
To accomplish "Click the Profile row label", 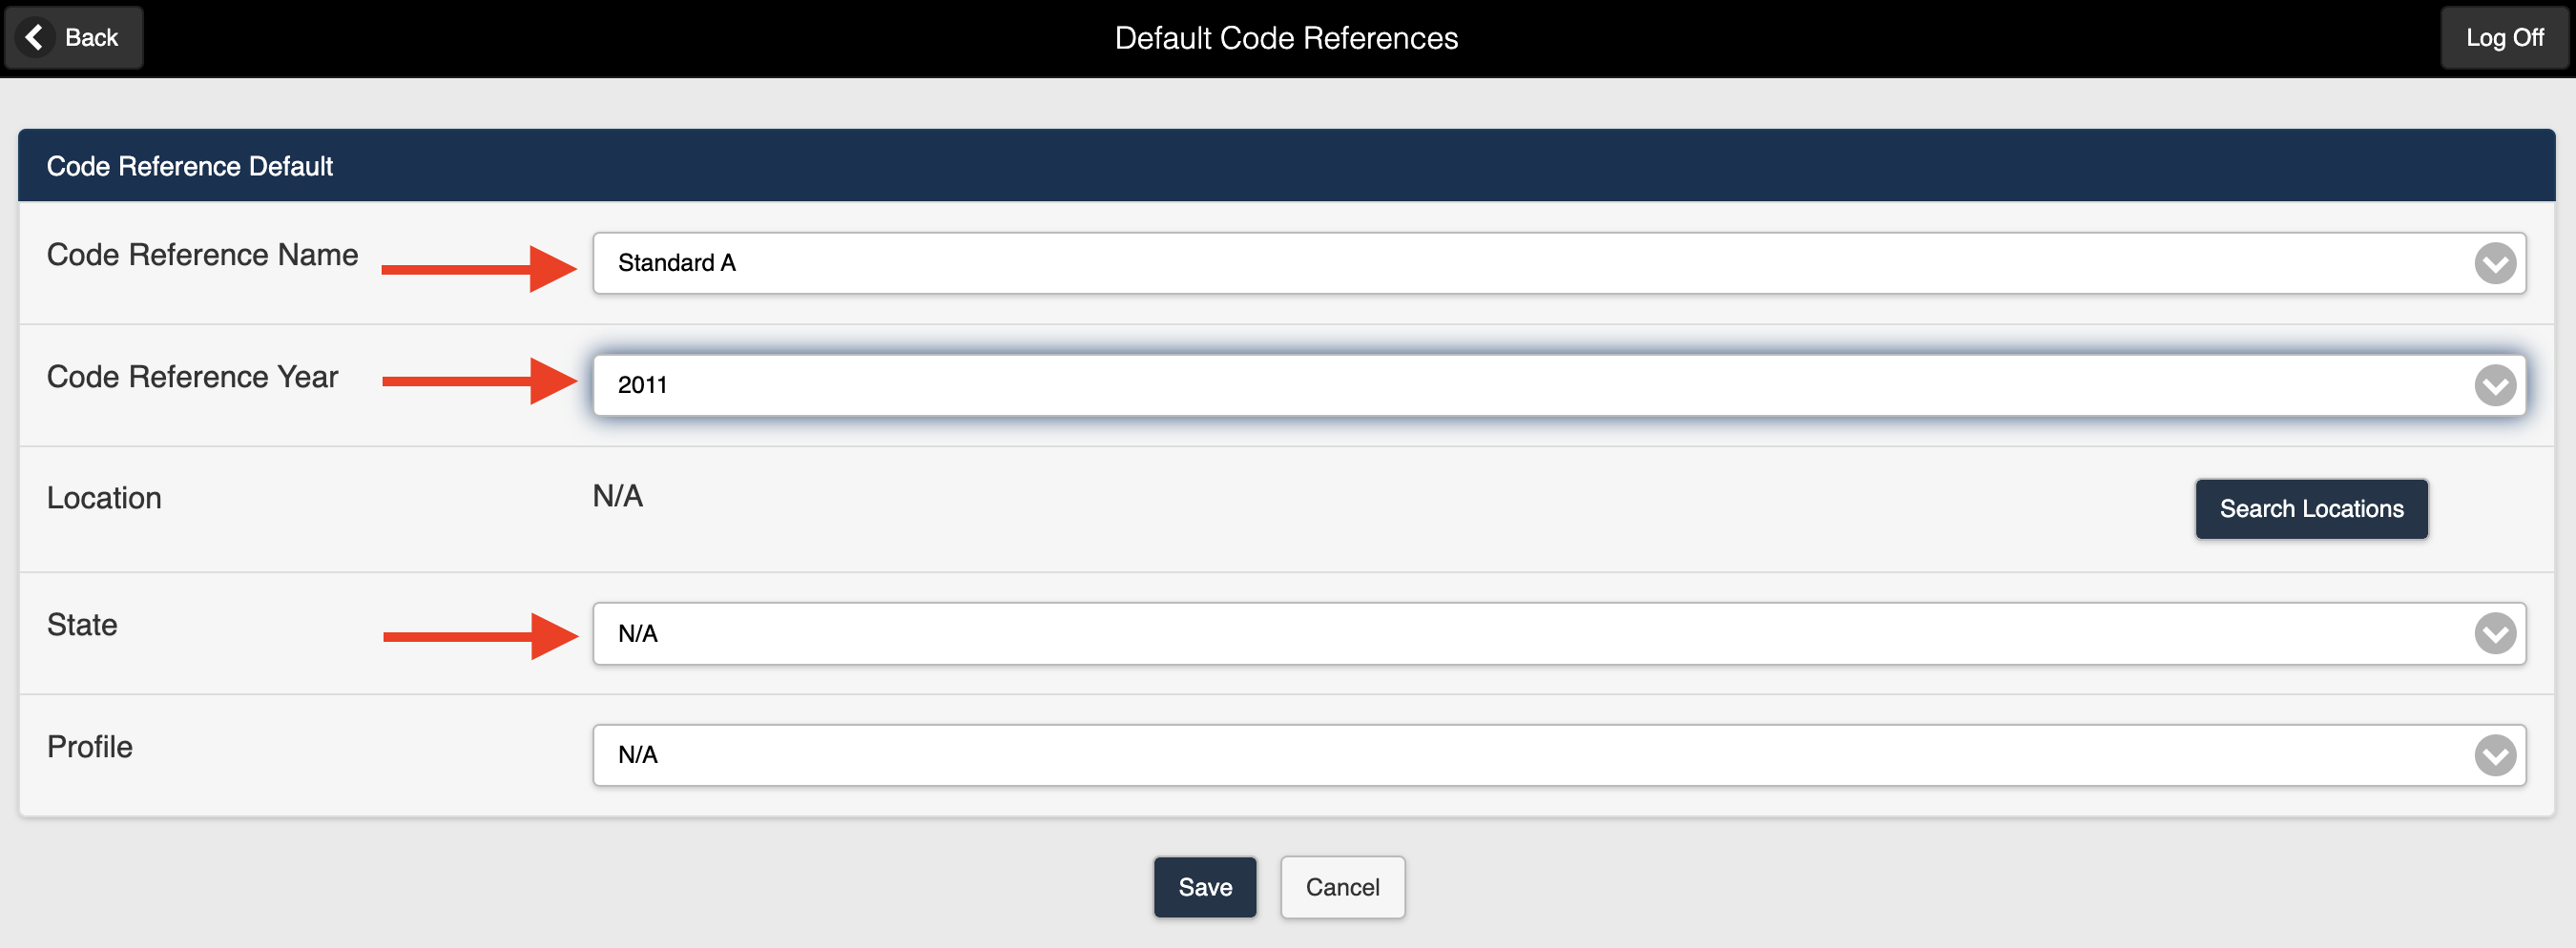I will [89, 747].
